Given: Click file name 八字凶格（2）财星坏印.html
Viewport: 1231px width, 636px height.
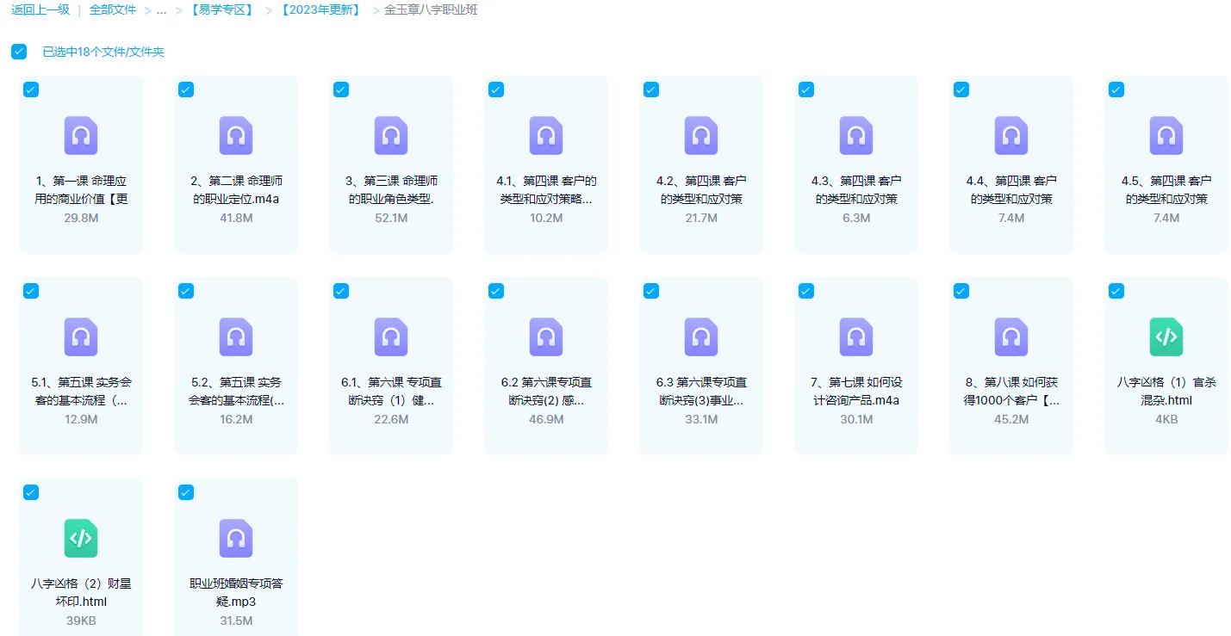Looking at the screenshot, I should (81, 593).
